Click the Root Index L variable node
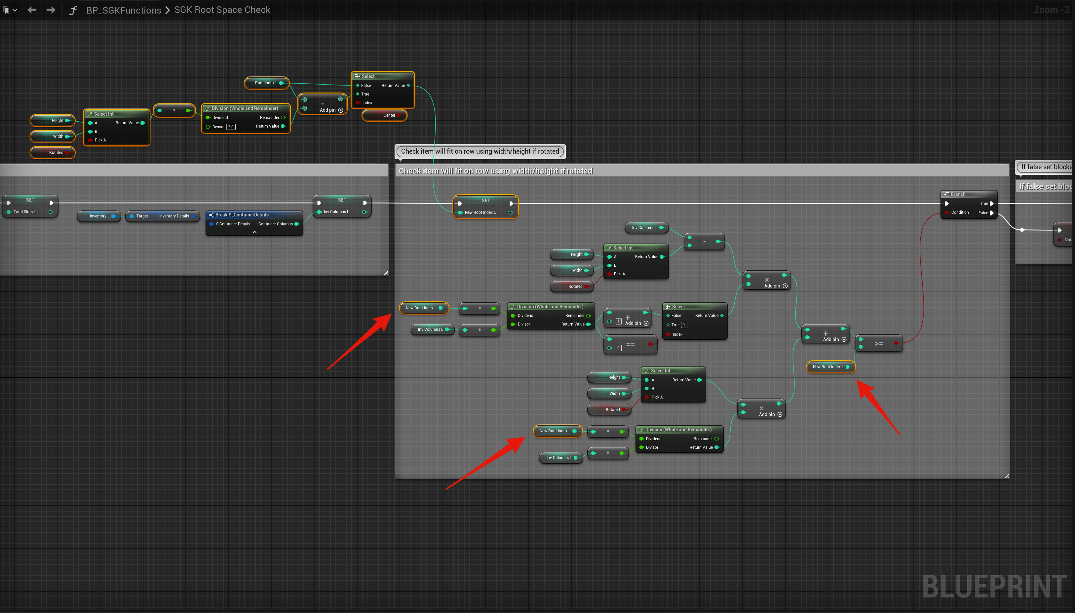Image resolution: width=1075 pixels, height=613 pixels. click(266, 83)
